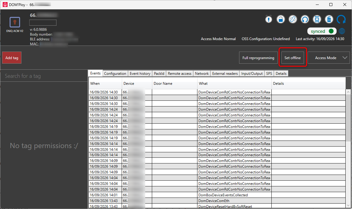Click the Body number label

[41, 34]
